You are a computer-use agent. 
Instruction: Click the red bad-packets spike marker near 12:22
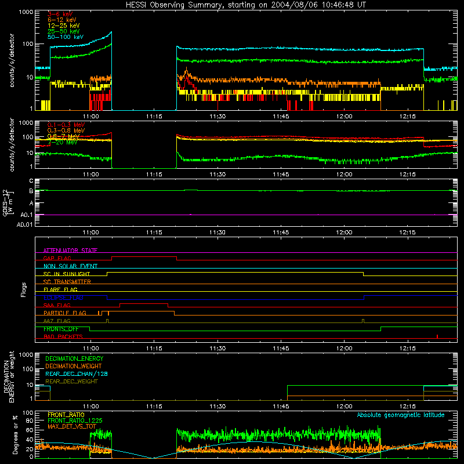[437, 336]
